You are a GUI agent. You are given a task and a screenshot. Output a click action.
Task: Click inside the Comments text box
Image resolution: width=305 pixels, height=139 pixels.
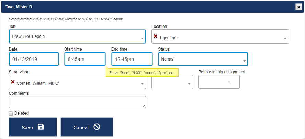point(77,102)
